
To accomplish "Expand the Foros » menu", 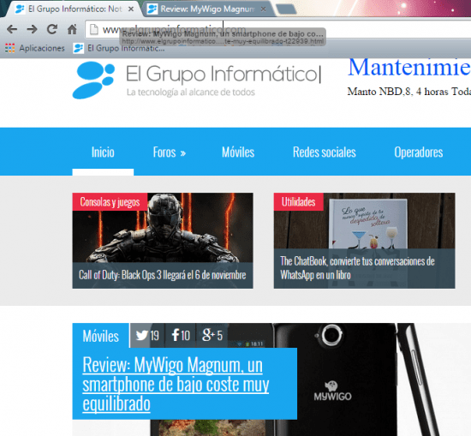I will (x=170, y=152).
